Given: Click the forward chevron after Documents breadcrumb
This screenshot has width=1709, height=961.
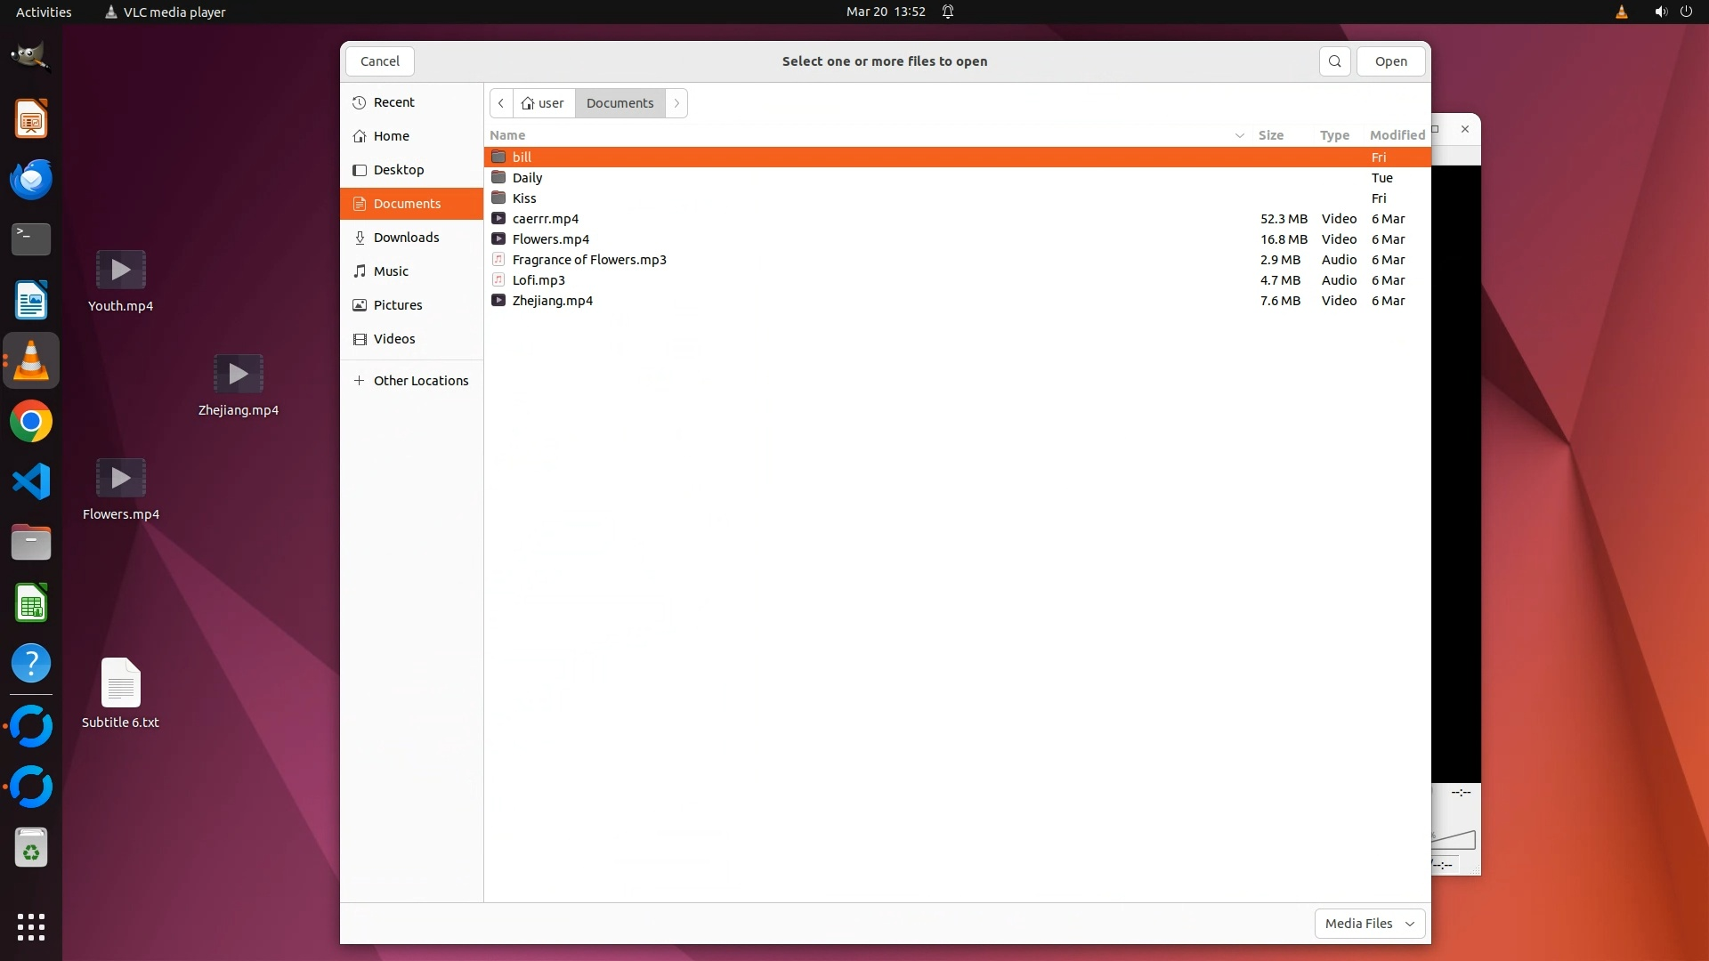Looking at the screenshot, I should tap(676, 103).
